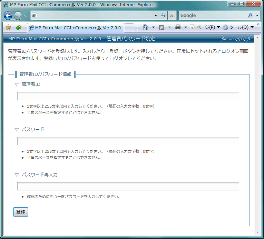
Task: Click the RSS feeds icon
Action: pos(162,28)
